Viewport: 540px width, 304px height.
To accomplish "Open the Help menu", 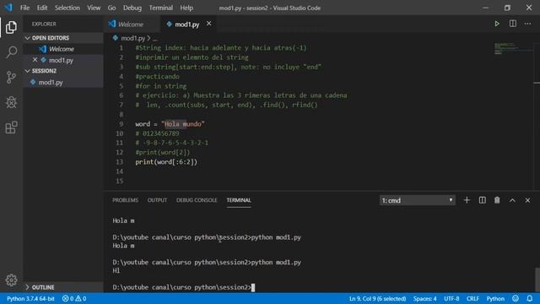I will coord(186,8).
